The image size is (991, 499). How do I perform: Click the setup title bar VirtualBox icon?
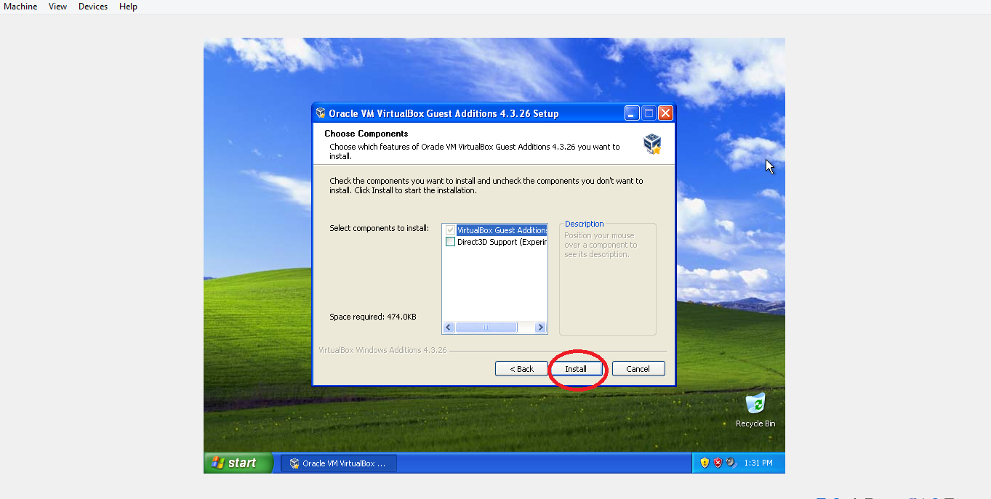tap(321, 113)
